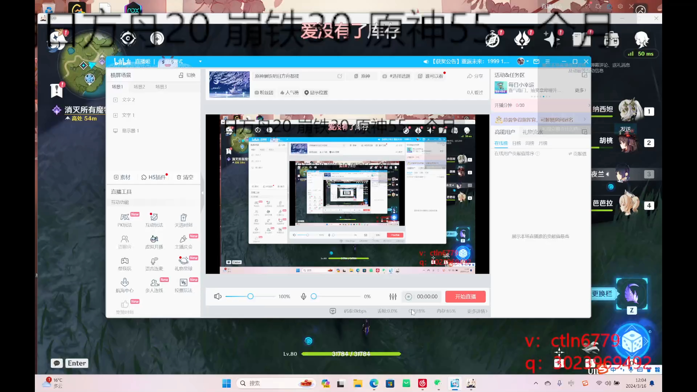Click the speaker volume slider handle

[x=250, y=297]
